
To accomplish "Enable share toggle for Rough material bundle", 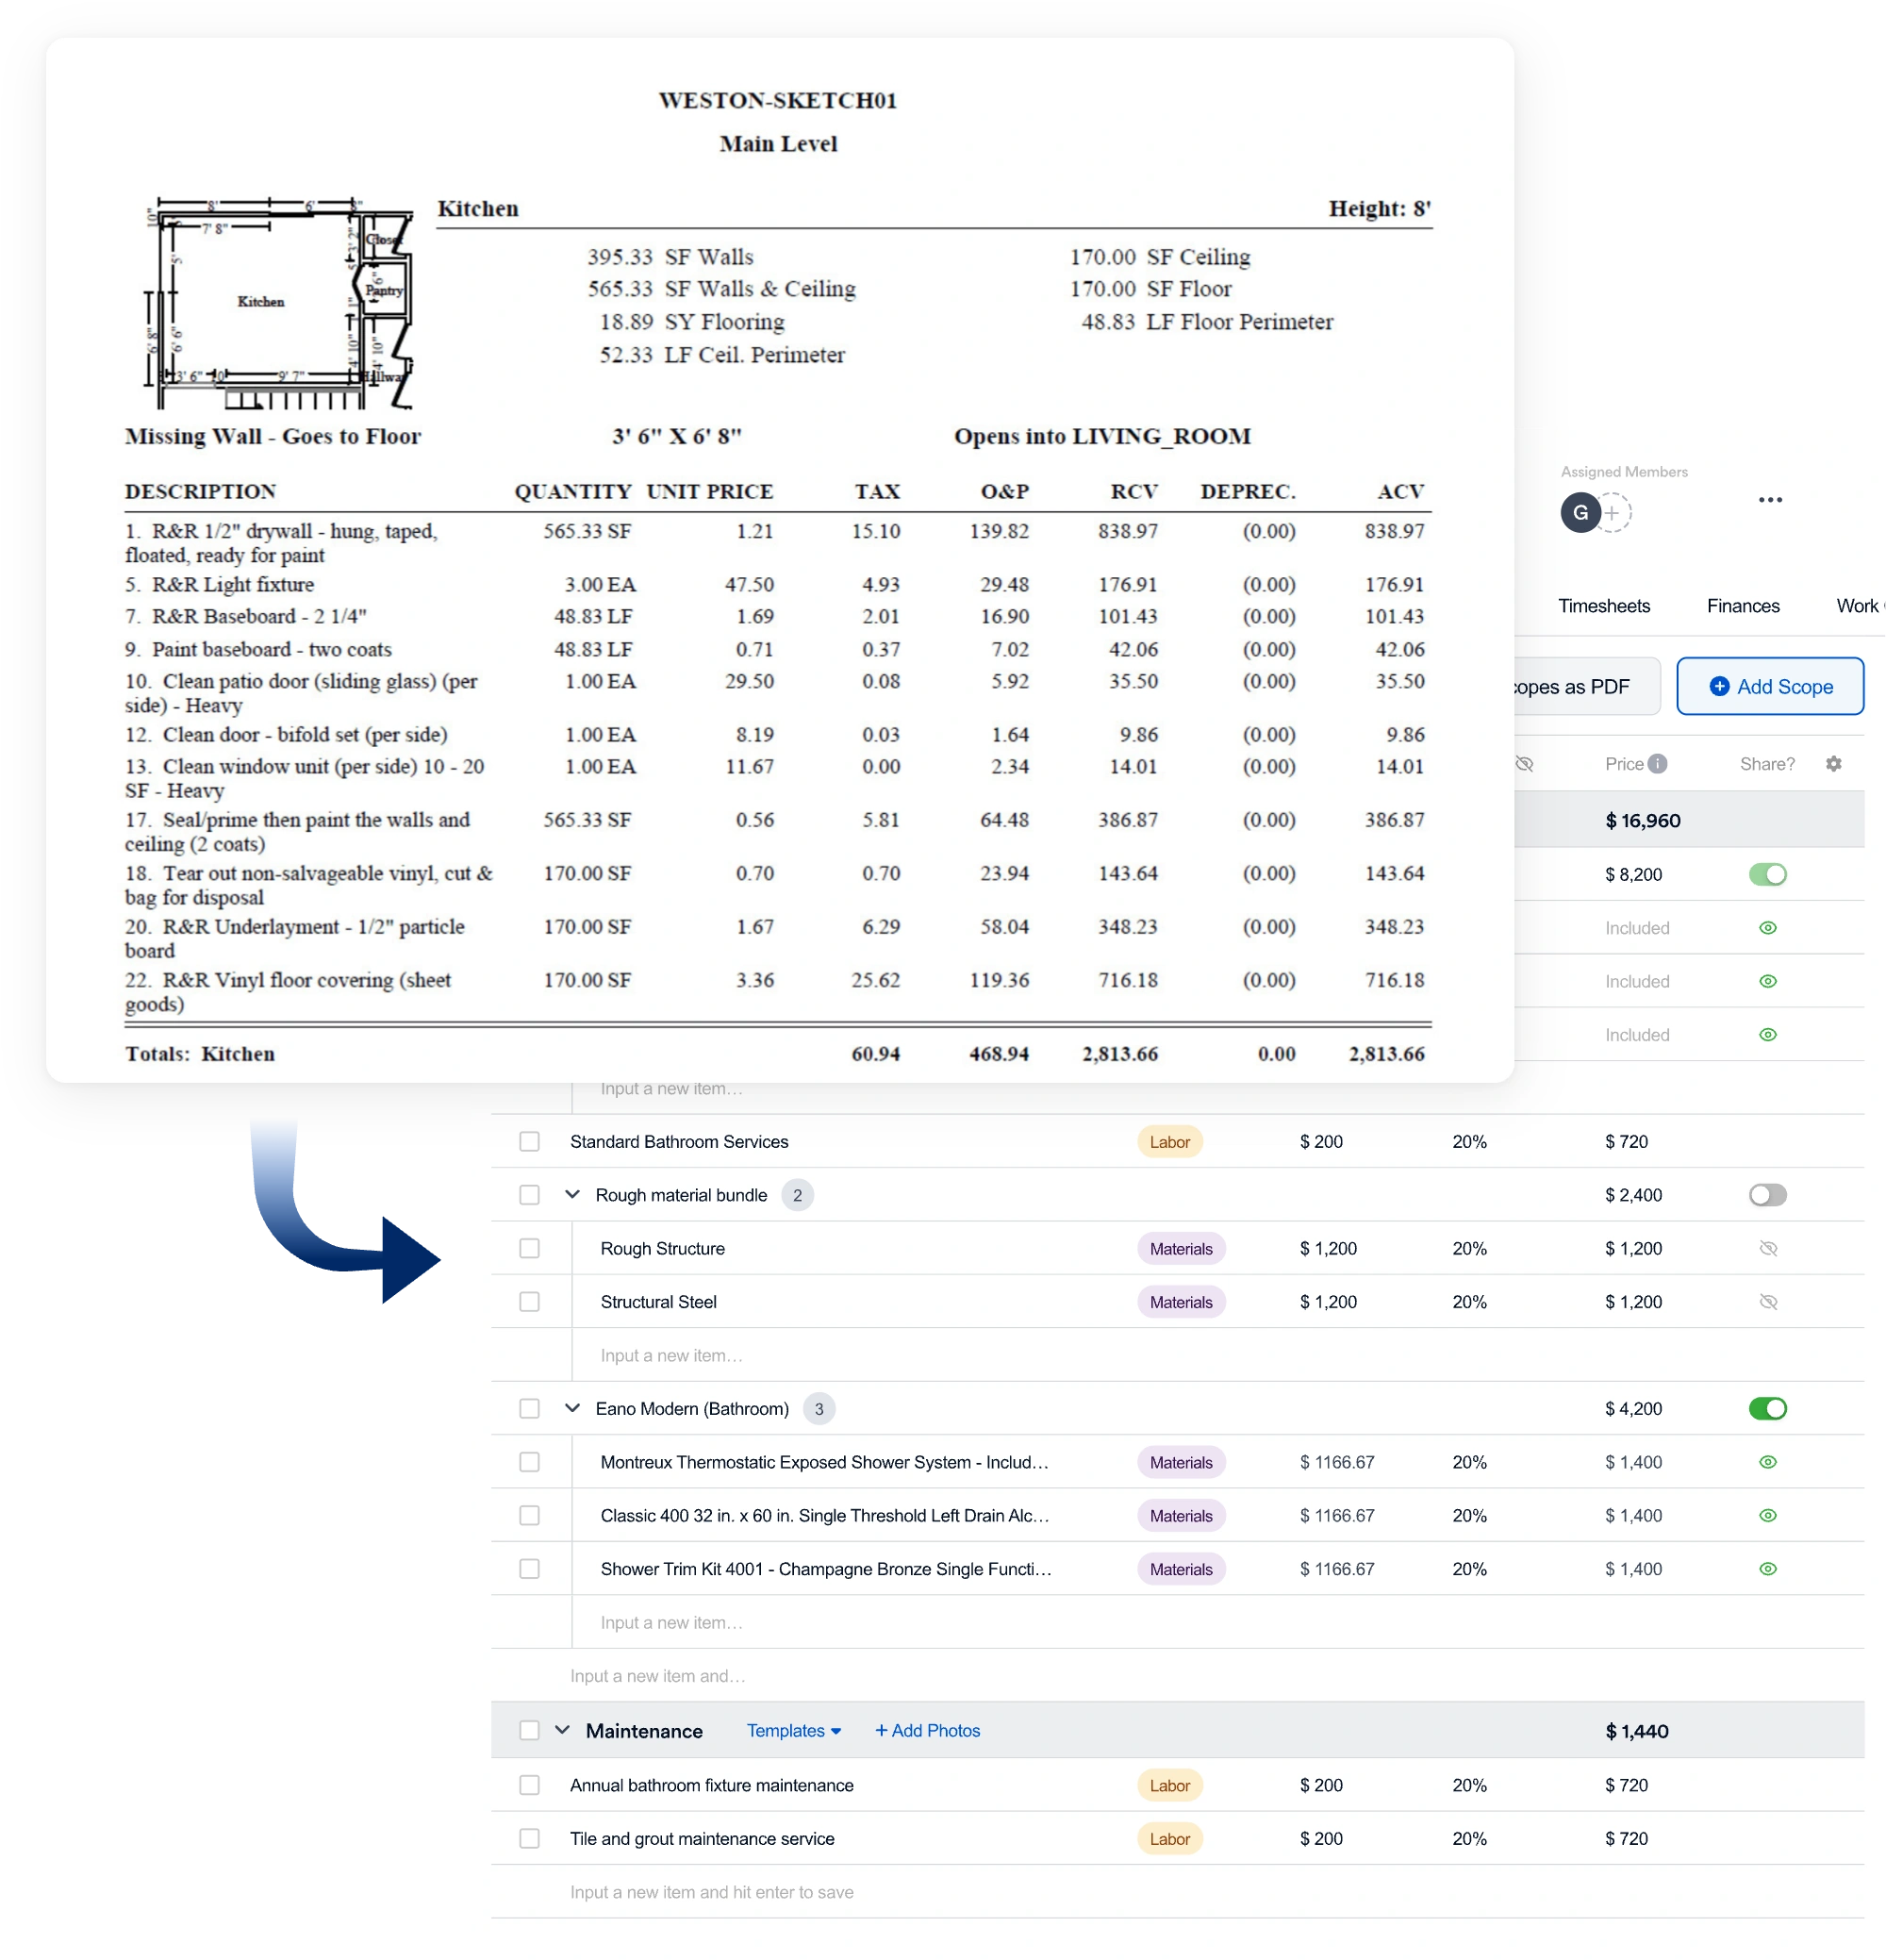I will point(1767,1195).
